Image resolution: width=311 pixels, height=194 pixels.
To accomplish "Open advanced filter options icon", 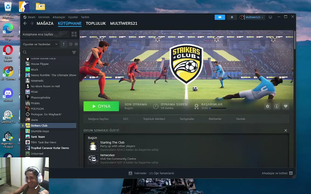I will 74,52.
